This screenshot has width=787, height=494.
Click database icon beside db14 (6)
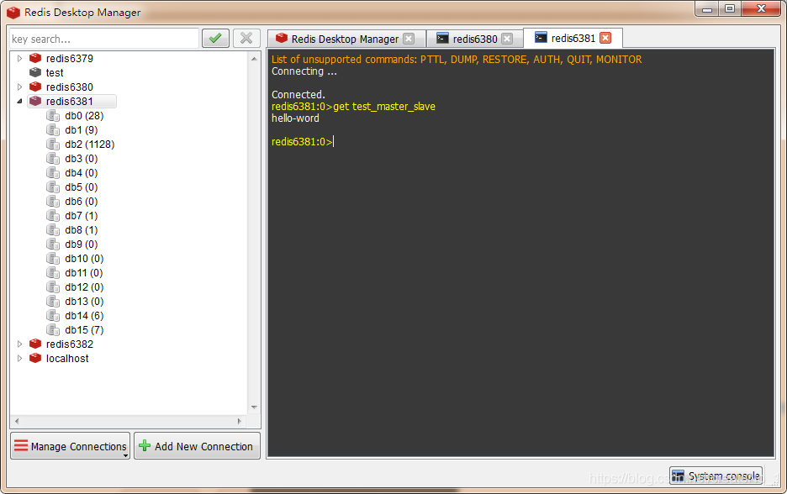pos(53,315)
